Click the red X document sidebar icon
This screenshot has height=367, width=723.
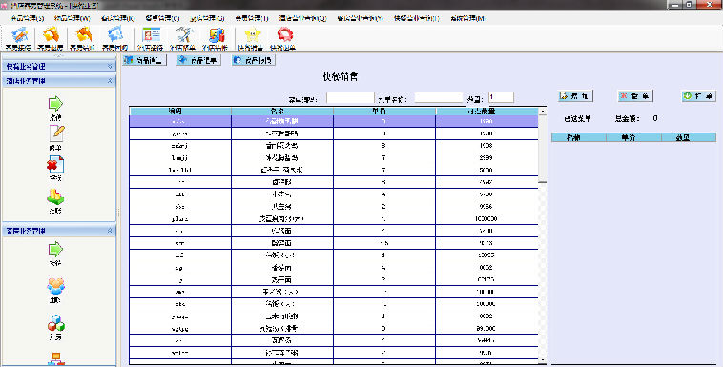(55, 165)
